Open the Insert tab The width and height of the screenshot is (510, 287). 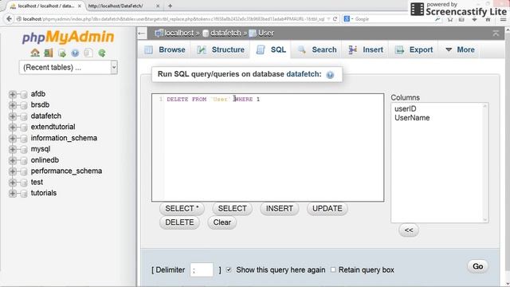coord(366,49)
